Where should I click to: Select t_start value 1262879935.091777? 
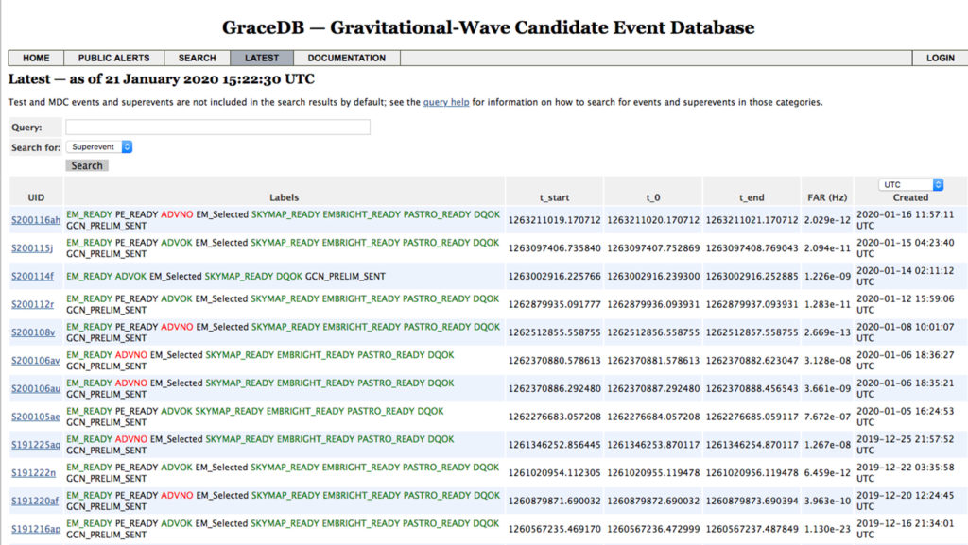pyautogui.click(x=554, y=304)
